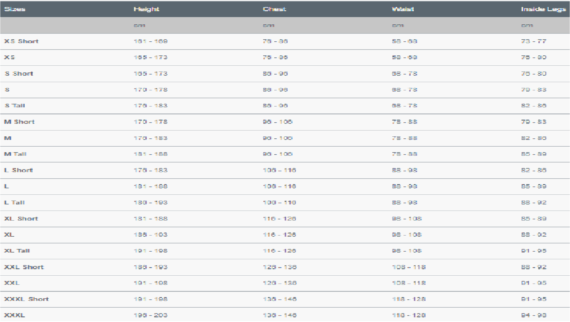Image resolution: width=570 pixels, height=322 pixels.
Task: Select the S Tall size label
Action: tap(15, 106)
